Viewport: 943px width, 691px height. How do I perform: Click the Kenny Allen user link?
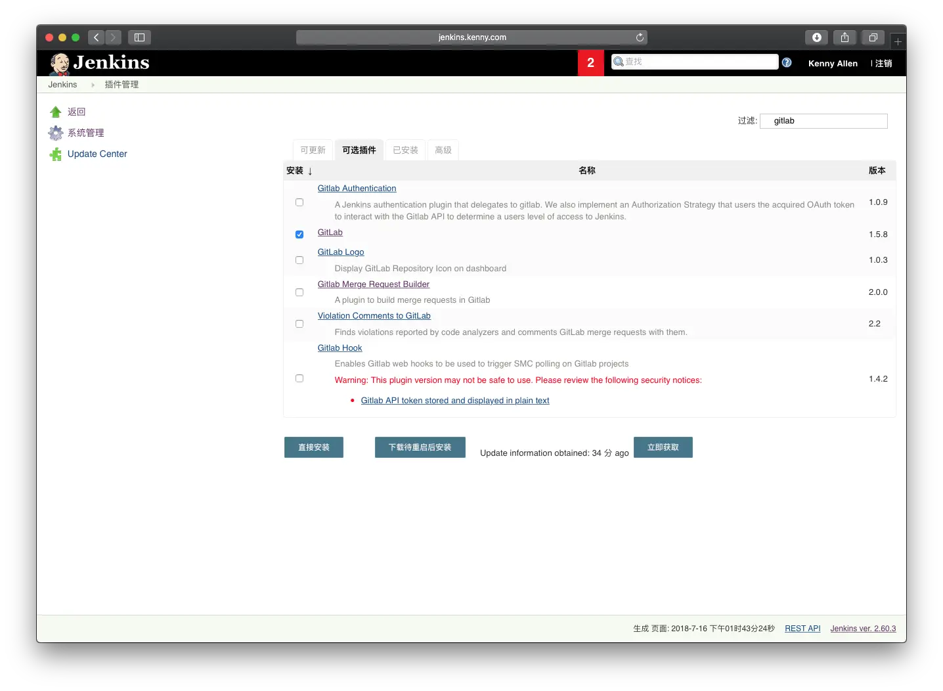coord(833,64)
